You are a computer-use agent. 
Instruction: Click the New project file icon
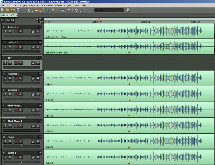2,10
